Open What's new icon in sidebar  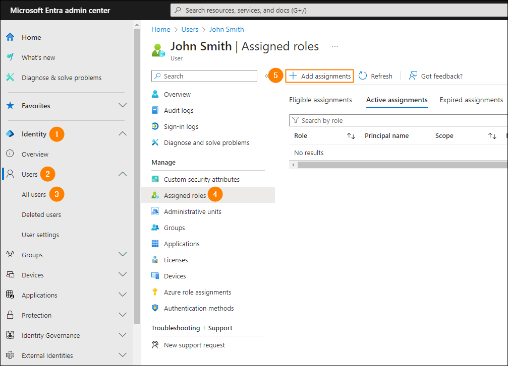10,57
